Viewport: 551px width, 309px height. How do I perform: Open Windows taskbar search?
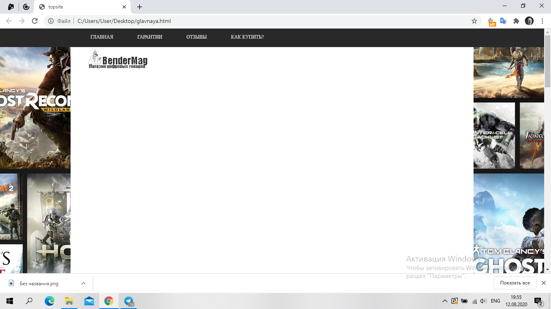29,301
